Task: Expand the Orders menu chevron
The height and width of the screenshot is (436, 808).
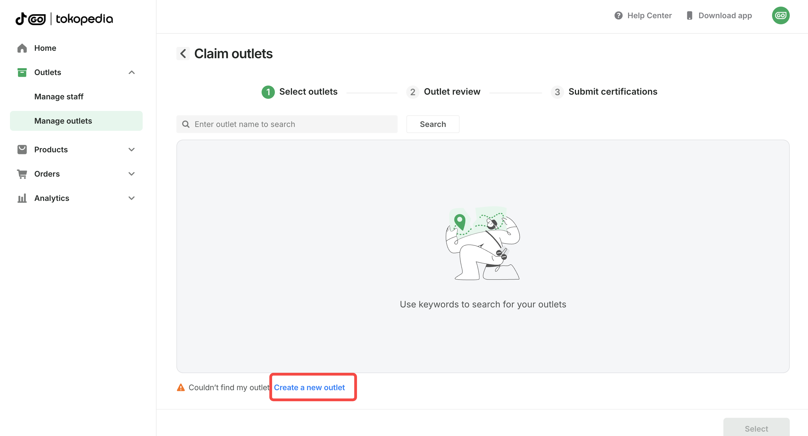Action: pos(132,174)
